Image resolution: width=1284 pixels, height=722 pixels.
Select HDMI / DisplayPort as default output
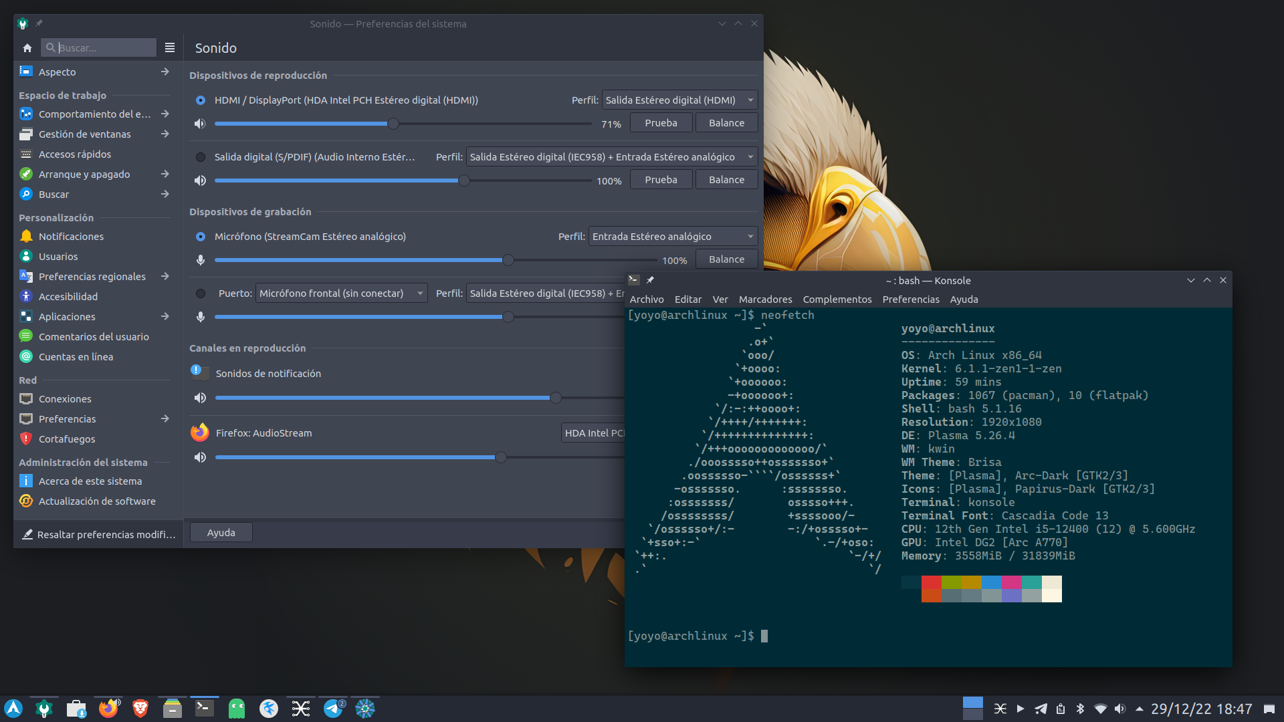pos(201,100)
